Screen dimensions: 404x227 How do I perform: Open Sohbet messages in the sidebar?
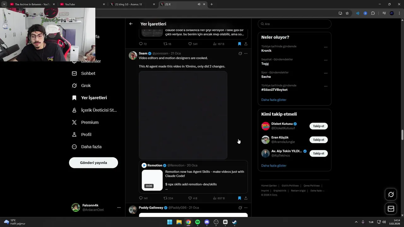coord(84,73)
